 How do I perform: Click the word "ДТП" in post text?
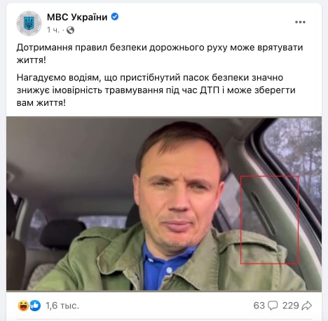click(x=210, y=90)
